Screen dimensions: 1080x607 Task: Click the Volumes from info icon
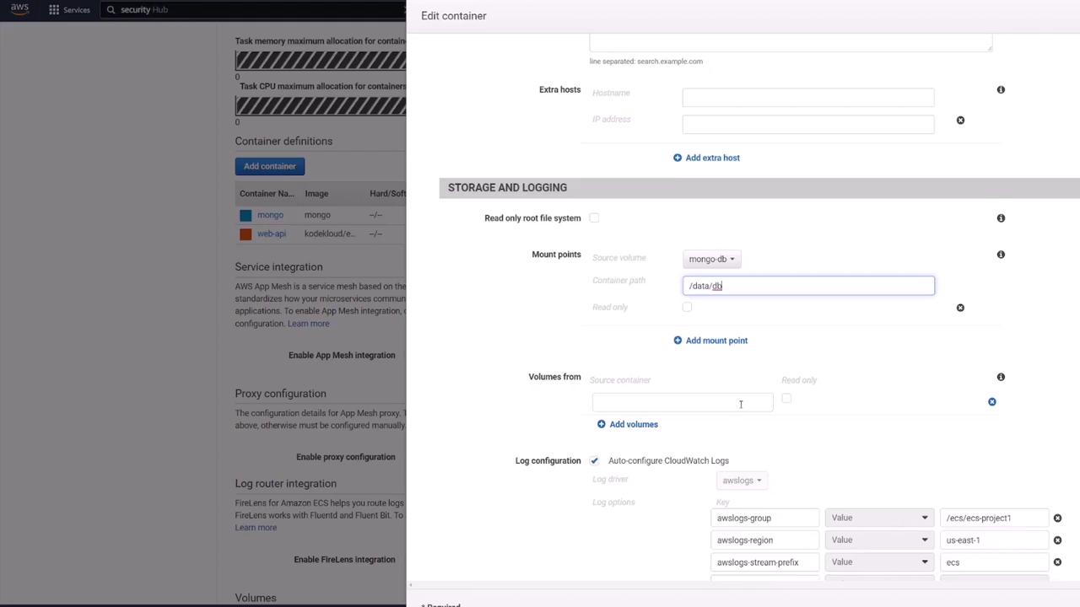(1001, 377)
